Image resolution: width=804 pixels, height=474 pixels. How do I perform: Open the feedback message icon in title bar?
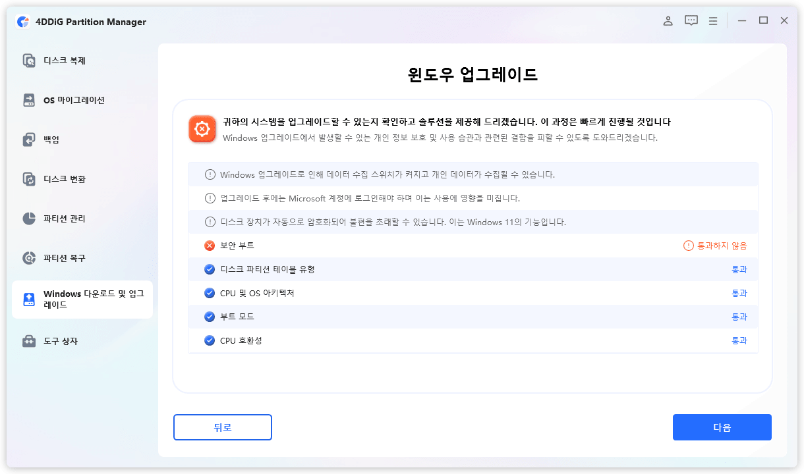[691, 21]
